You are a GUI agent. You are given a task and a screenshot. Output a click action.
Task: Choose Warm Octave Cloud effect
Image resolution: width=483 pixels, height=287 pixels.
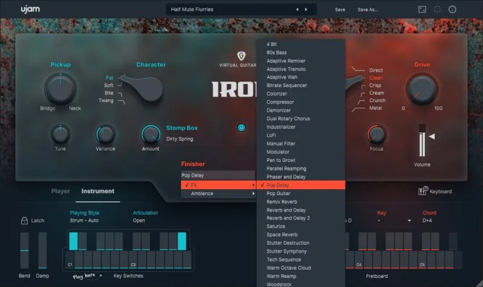click(301, 268)
